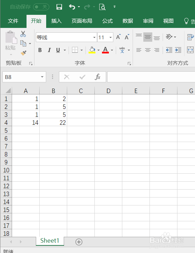This screenshot has height=253, width=195.
Task: Expand the Paste options dropdown arrow
Action: [11, 54]
